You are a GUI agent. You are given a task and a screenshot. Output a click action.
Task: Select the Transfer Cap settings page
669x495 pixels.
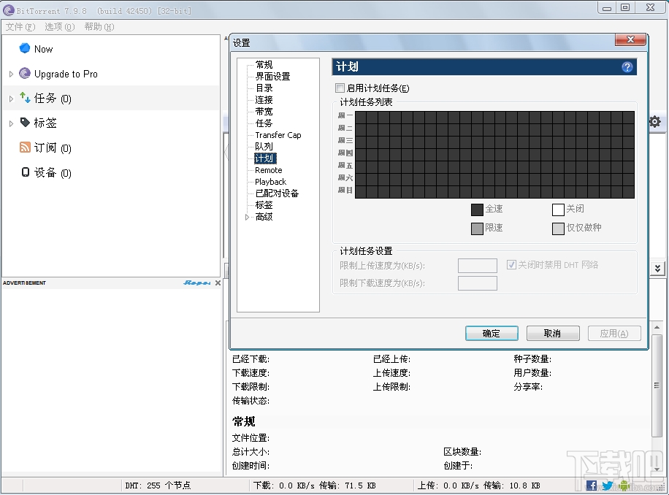[278, 135]
